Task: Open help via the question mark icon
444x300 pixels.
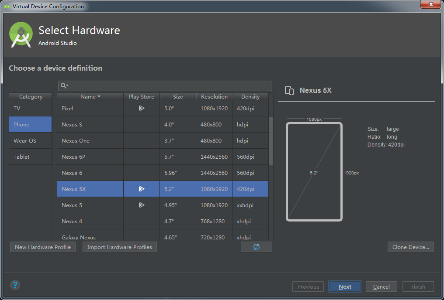Action: pos(15,285)
